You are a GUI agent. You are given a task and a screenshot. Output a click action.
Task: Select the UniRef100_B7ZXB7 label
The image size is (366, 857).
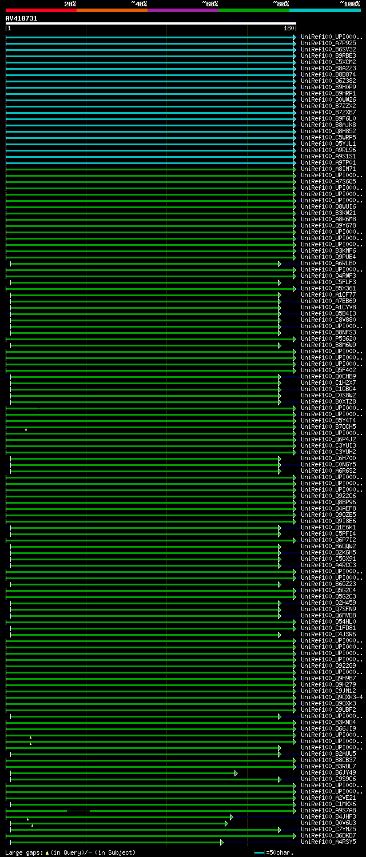(328, 112)
